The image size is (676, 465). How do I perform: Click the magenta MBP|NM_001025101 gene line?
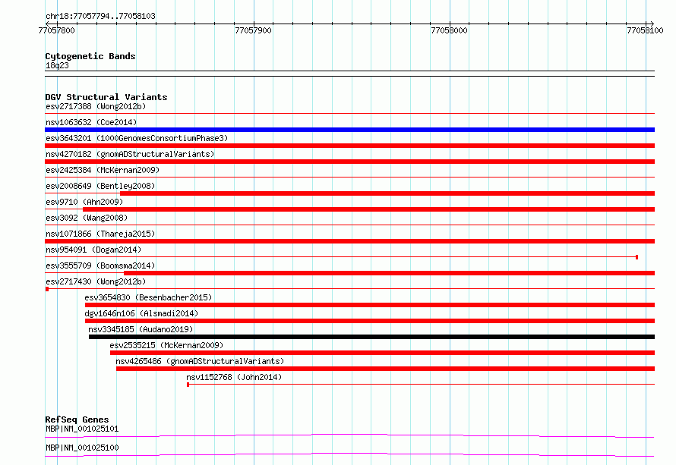tap(349, 435)
